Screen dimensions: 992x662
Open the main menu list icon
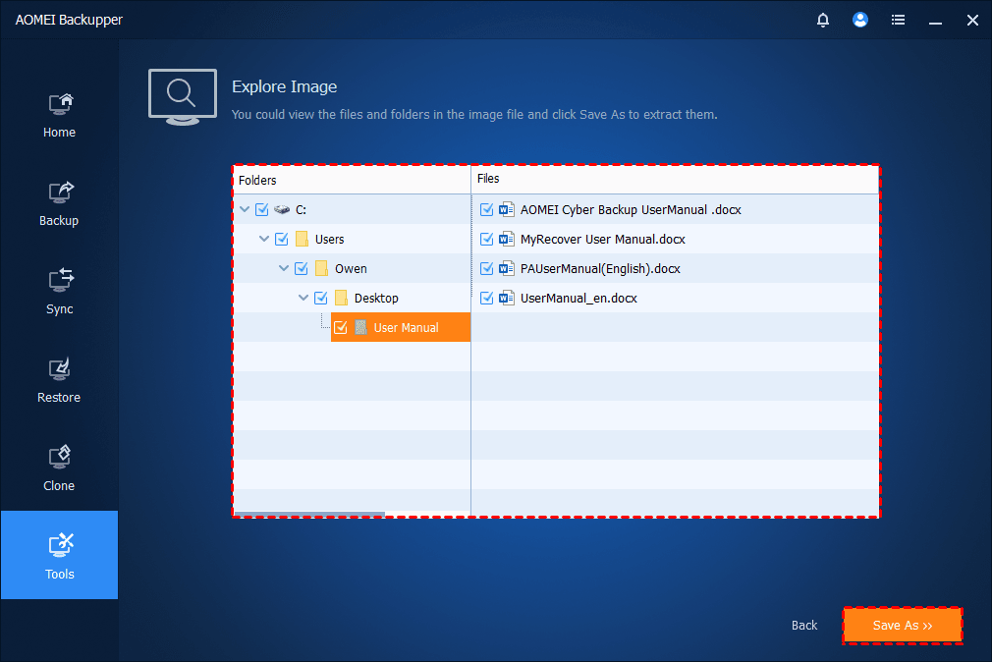pos(898,21)
